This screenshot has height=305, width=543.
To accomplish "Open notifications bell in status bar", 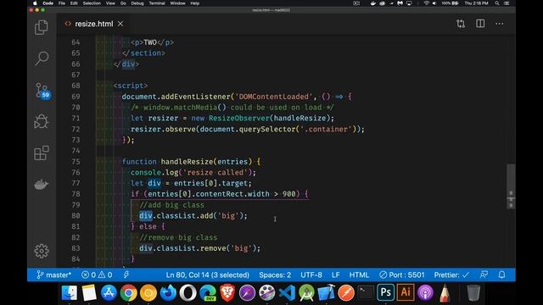I will pos(501,274).
